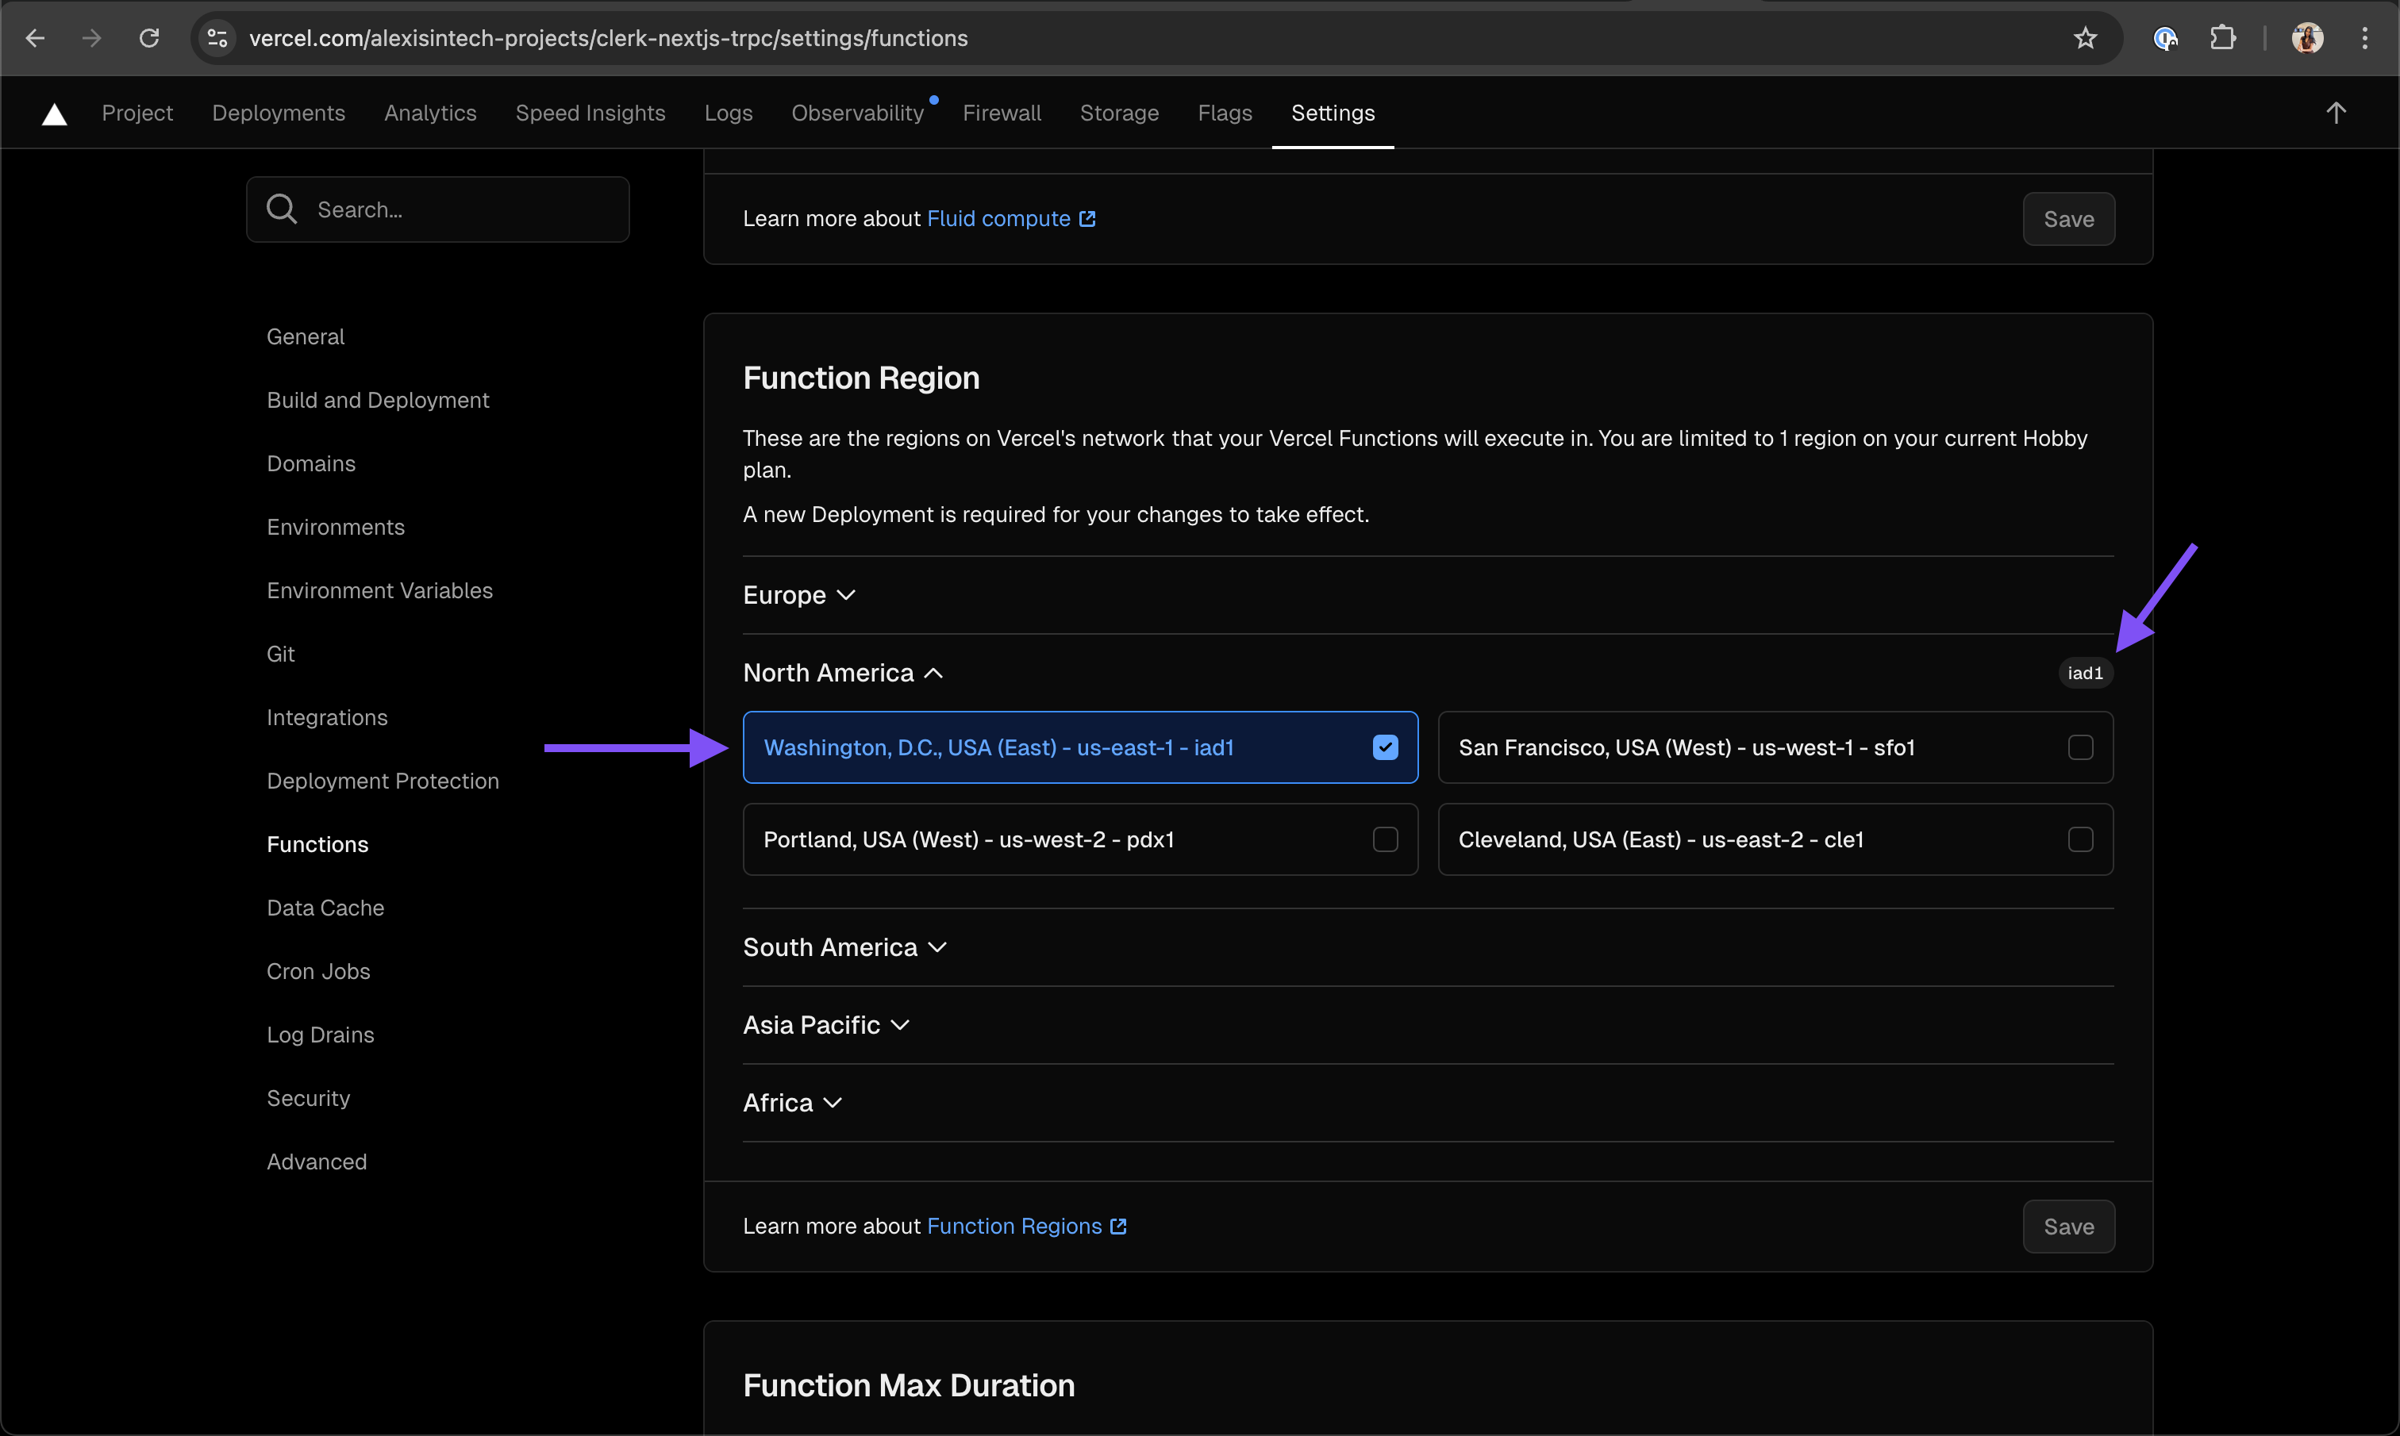Click the Vercel triangle logo
Image resolution: width=2400 pixels, height=1436 pixels.
(x=54, y=114)
